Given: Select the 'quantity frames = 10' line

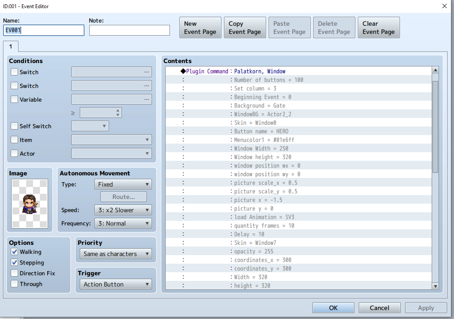Looking at the screenshot, I should (x=299, y=226).
